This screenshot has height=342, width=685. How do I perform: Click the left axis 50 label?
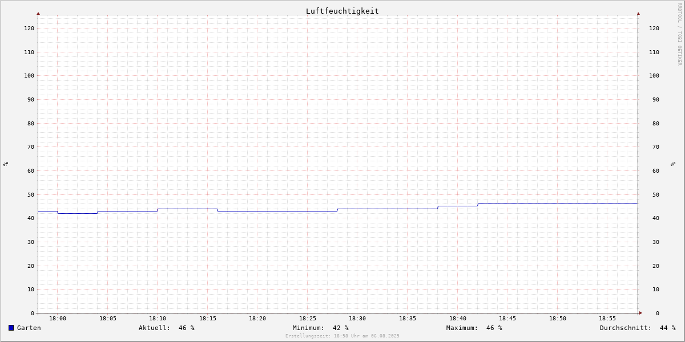tap(31, 195)
